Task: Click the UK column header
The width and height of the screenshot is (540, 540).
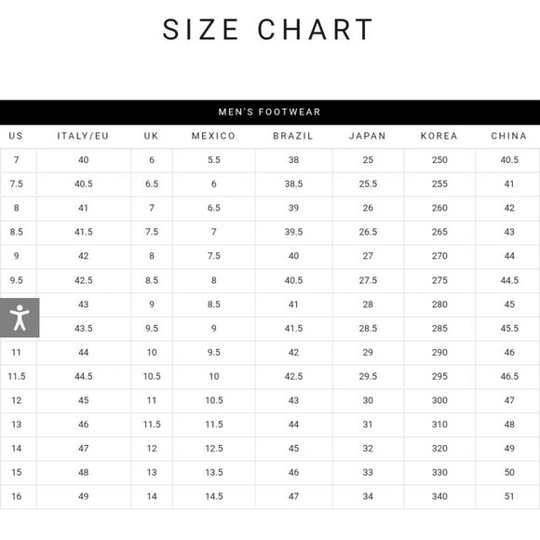Action: [x=151, y=136]
